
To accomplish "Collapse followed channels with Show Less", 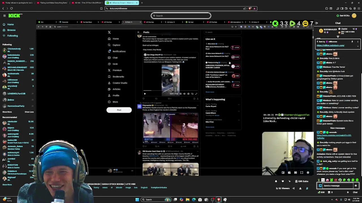I will pos(29,112).
